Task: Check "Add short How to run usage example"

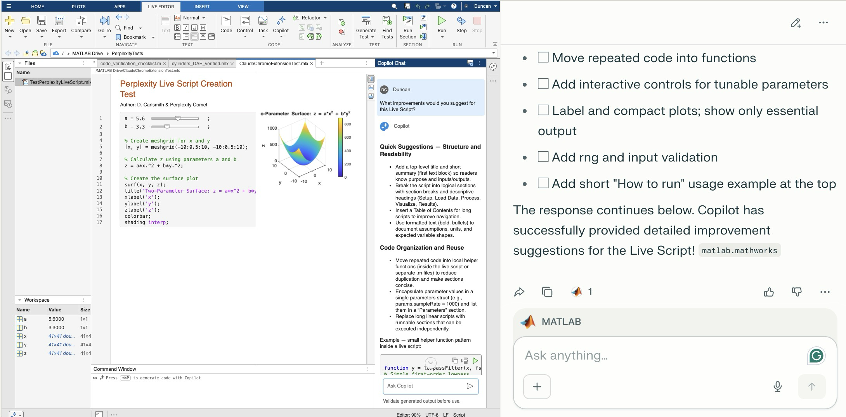Action: pos(543,183)
